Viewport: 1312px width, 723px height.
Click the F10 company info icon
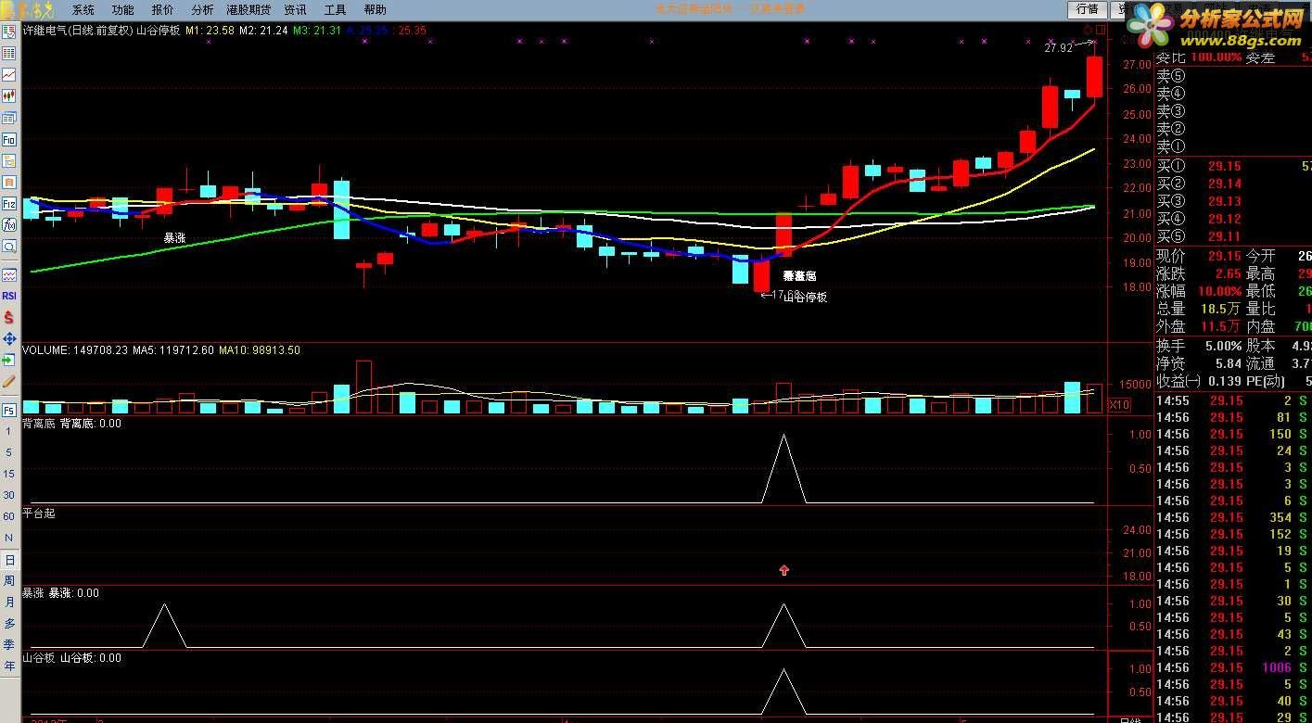click(x=9, y=139)
